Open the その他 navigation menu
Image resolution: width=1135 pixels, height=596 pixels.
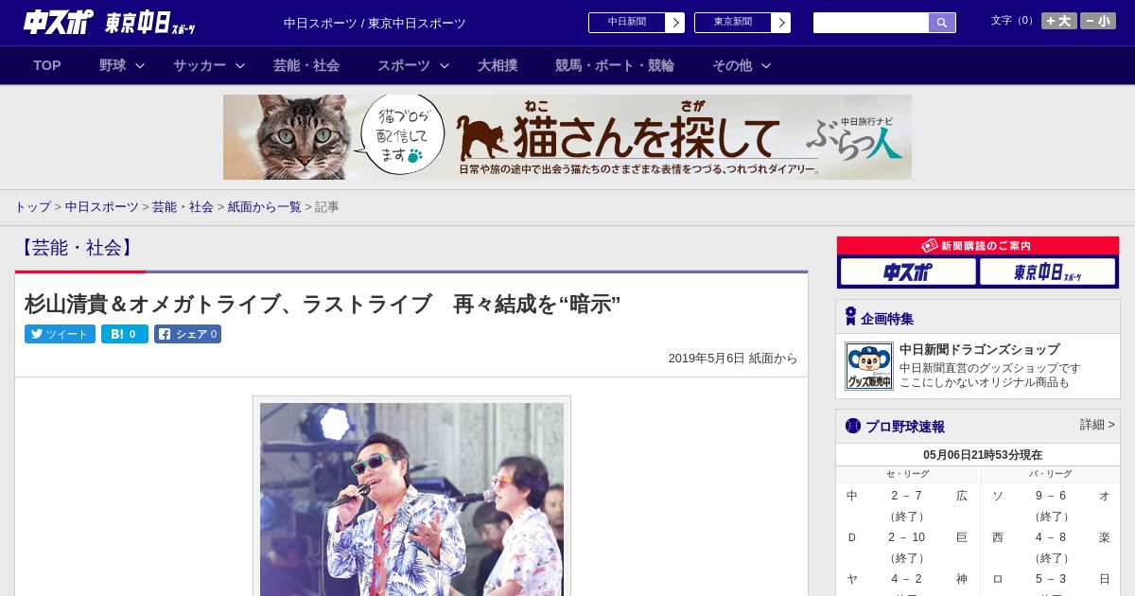pos(732,65)
